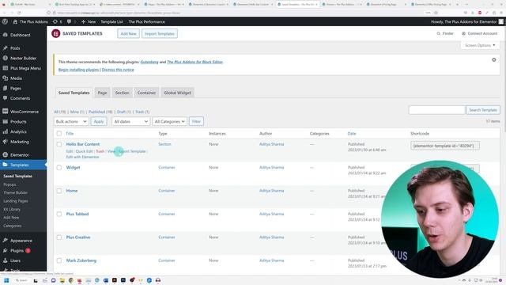Open the All Categories dropdown

[x=169, y=121]
